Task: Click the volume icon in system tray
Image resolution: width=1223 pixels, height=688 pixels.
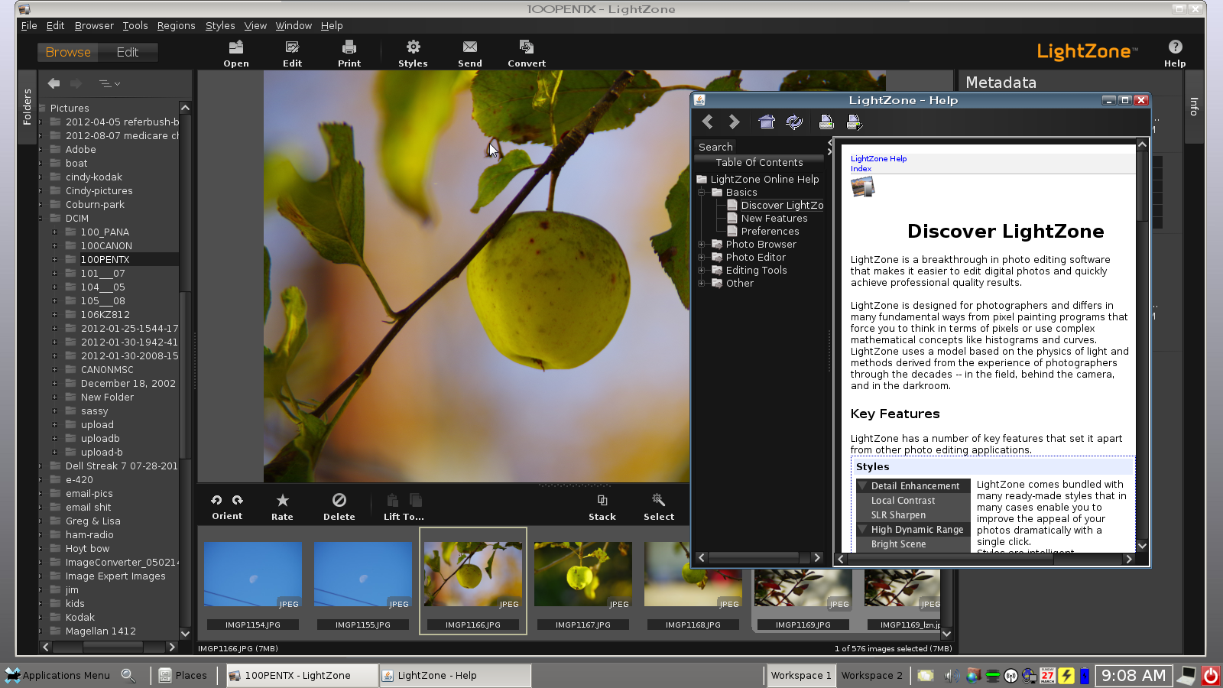Action: 952,676
